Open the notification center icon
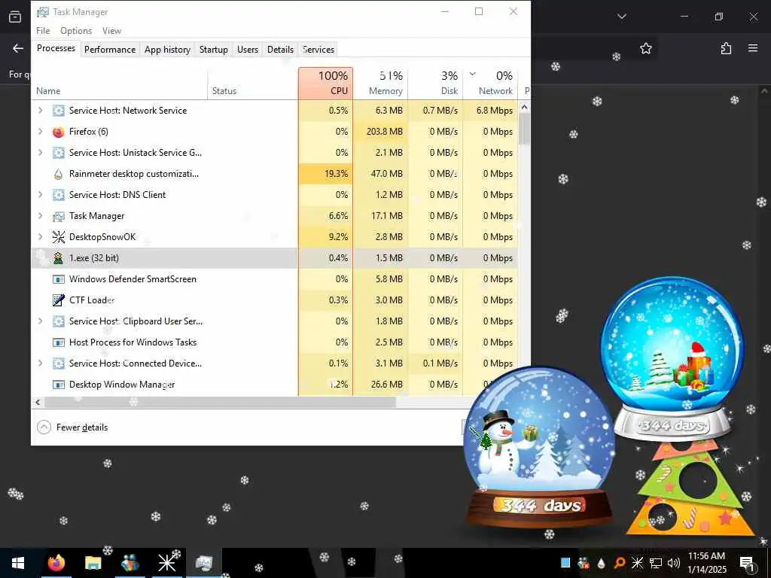This screenshot has height=578, width=771. (x=748, y=563)
